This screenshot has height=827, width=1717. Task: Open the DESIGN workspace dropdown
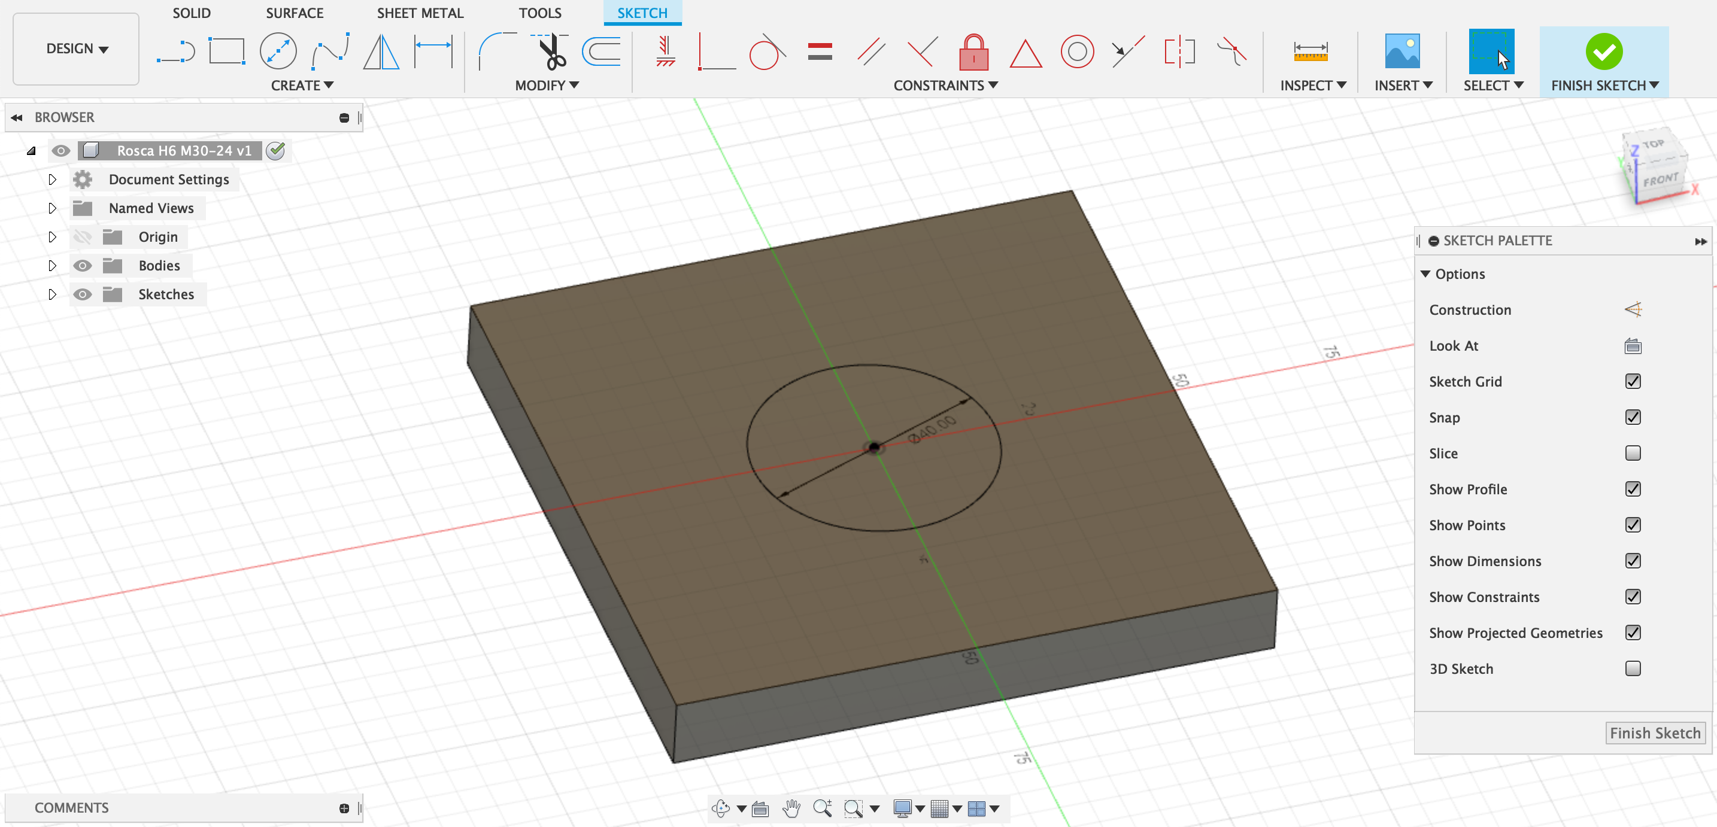point(76,48)
